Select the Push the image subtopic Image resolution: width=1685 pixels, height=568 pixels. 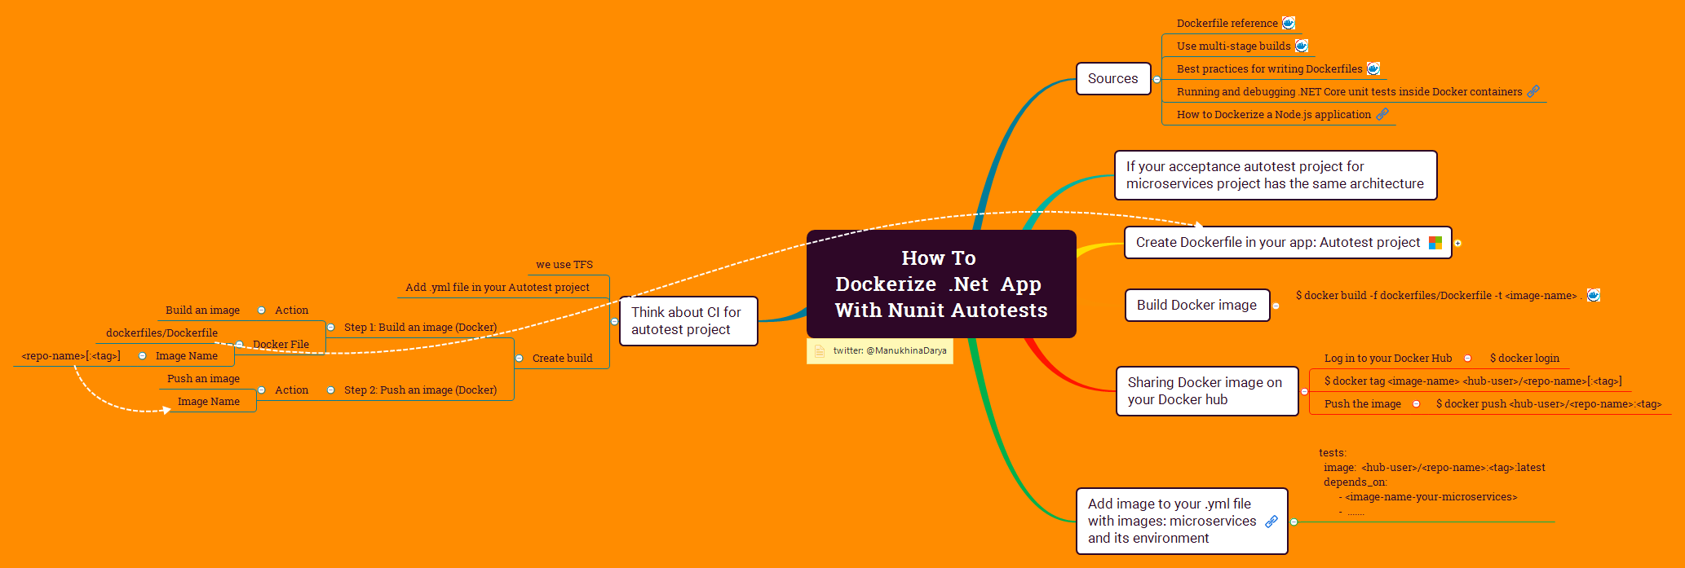tap(1362, 404)
